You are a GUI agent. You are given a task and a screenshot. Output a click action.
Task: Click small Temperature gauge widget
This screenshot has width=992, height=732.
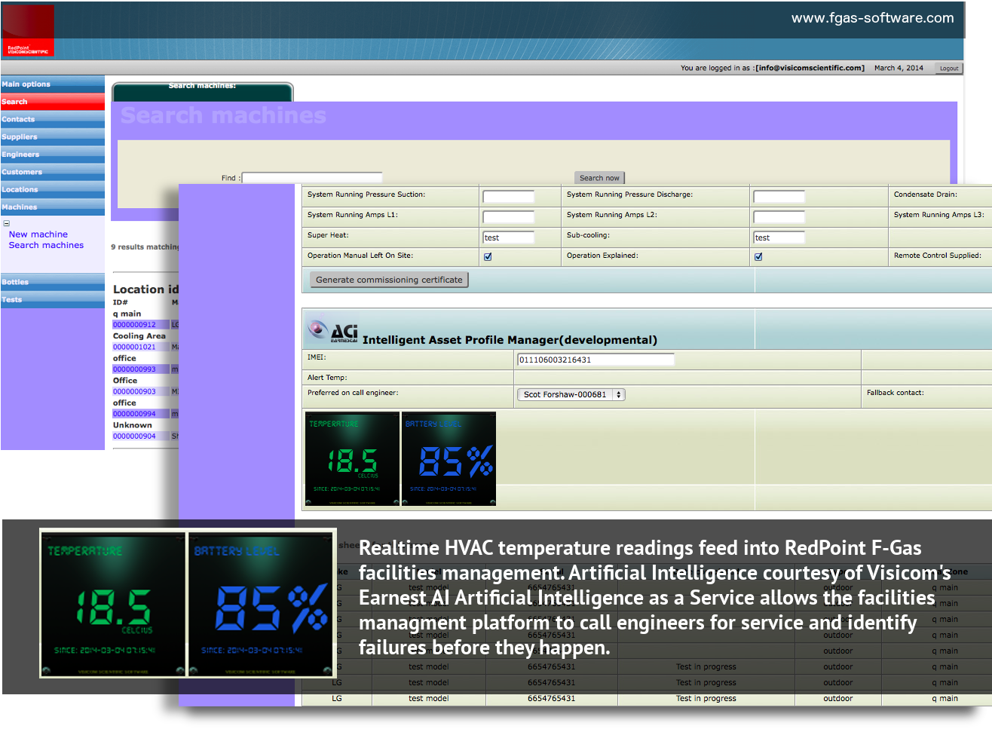pyautogui.click(x=351, y=458)
